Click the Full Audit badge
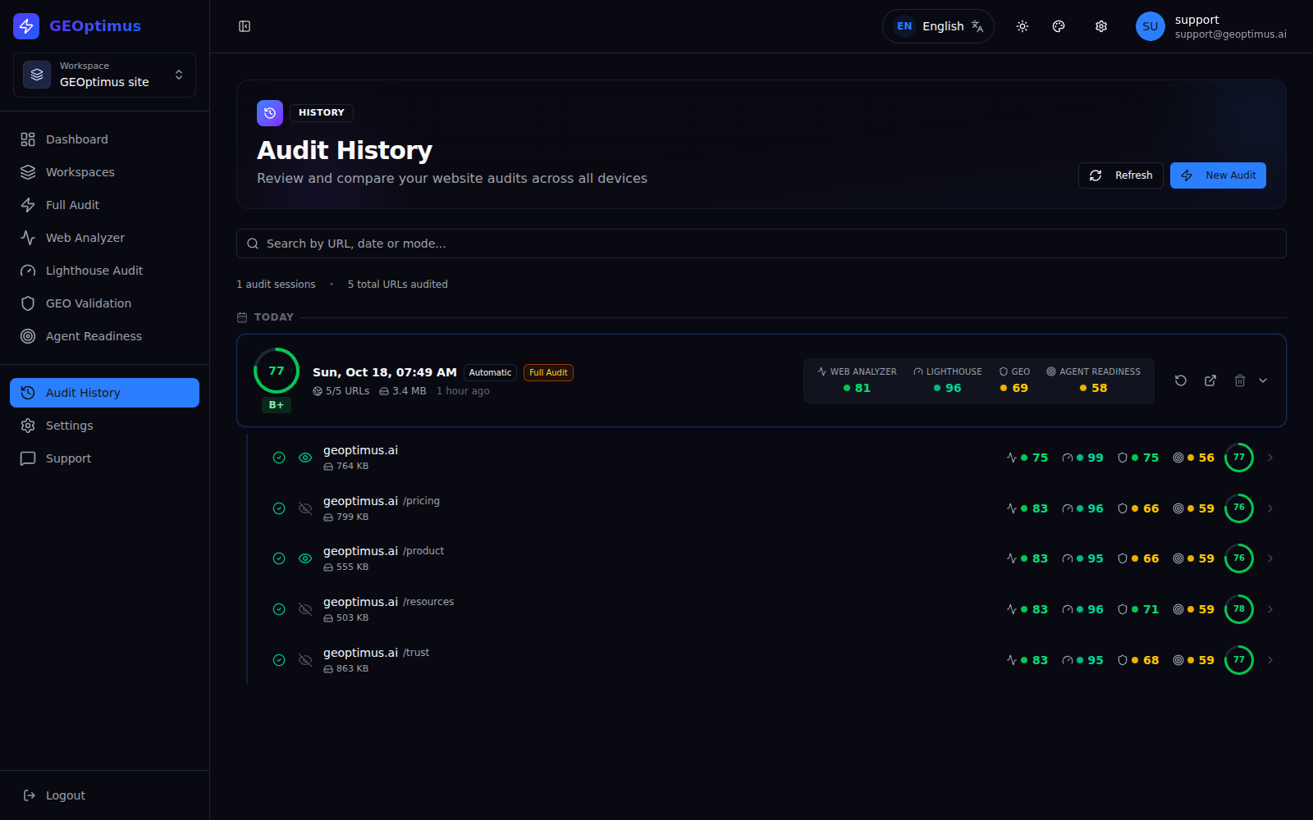 (548, 372)
